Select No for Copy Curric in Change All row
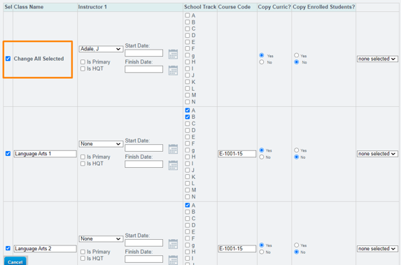 [x=261, y=62]
